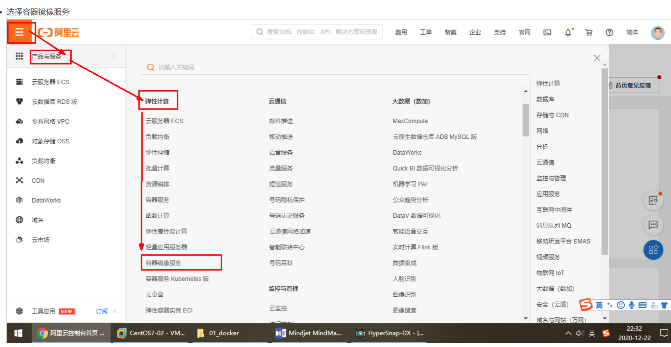Open the 01_docker folder taskbar item
This screenshot has width=671, height=347.
click(230, 333)
